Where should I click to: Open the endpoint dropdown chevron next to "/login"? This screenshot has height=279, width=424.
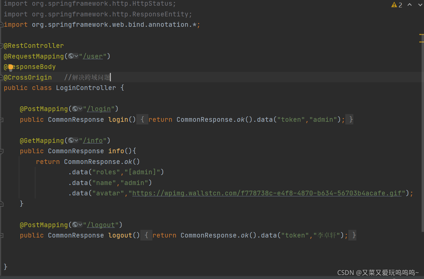coord(80,109)
